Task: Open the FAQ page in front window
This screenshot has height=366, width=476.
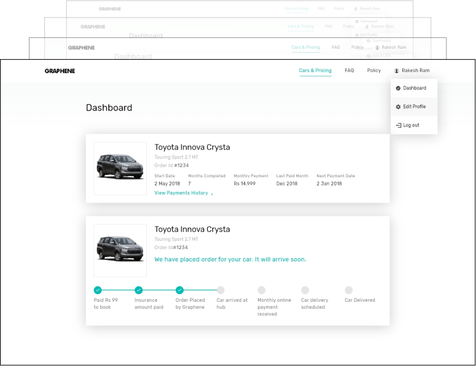Action: pos(349,71)
